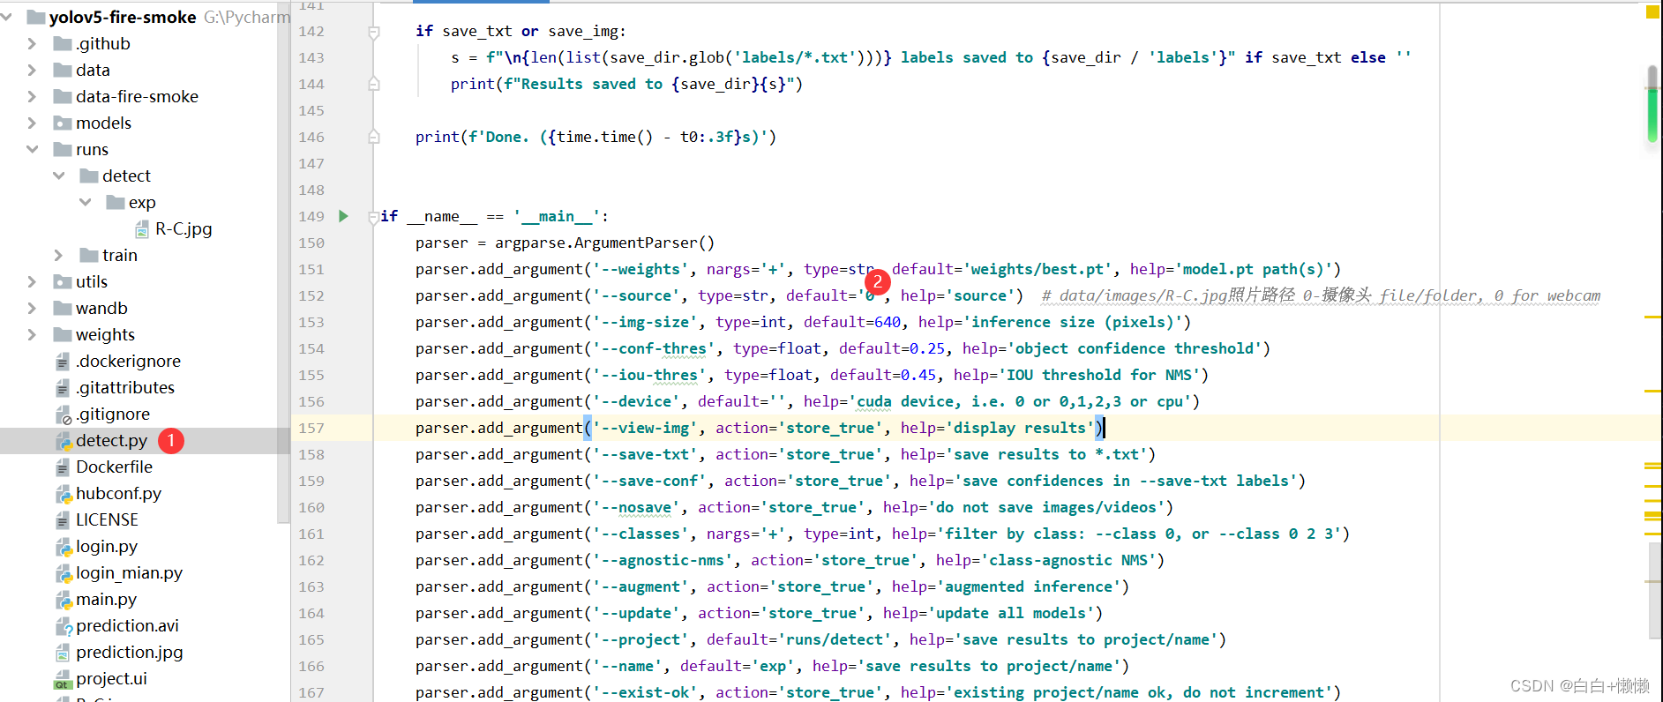Click the prediction.jpg image icon
1663x702 pixels.
(63, 653)
